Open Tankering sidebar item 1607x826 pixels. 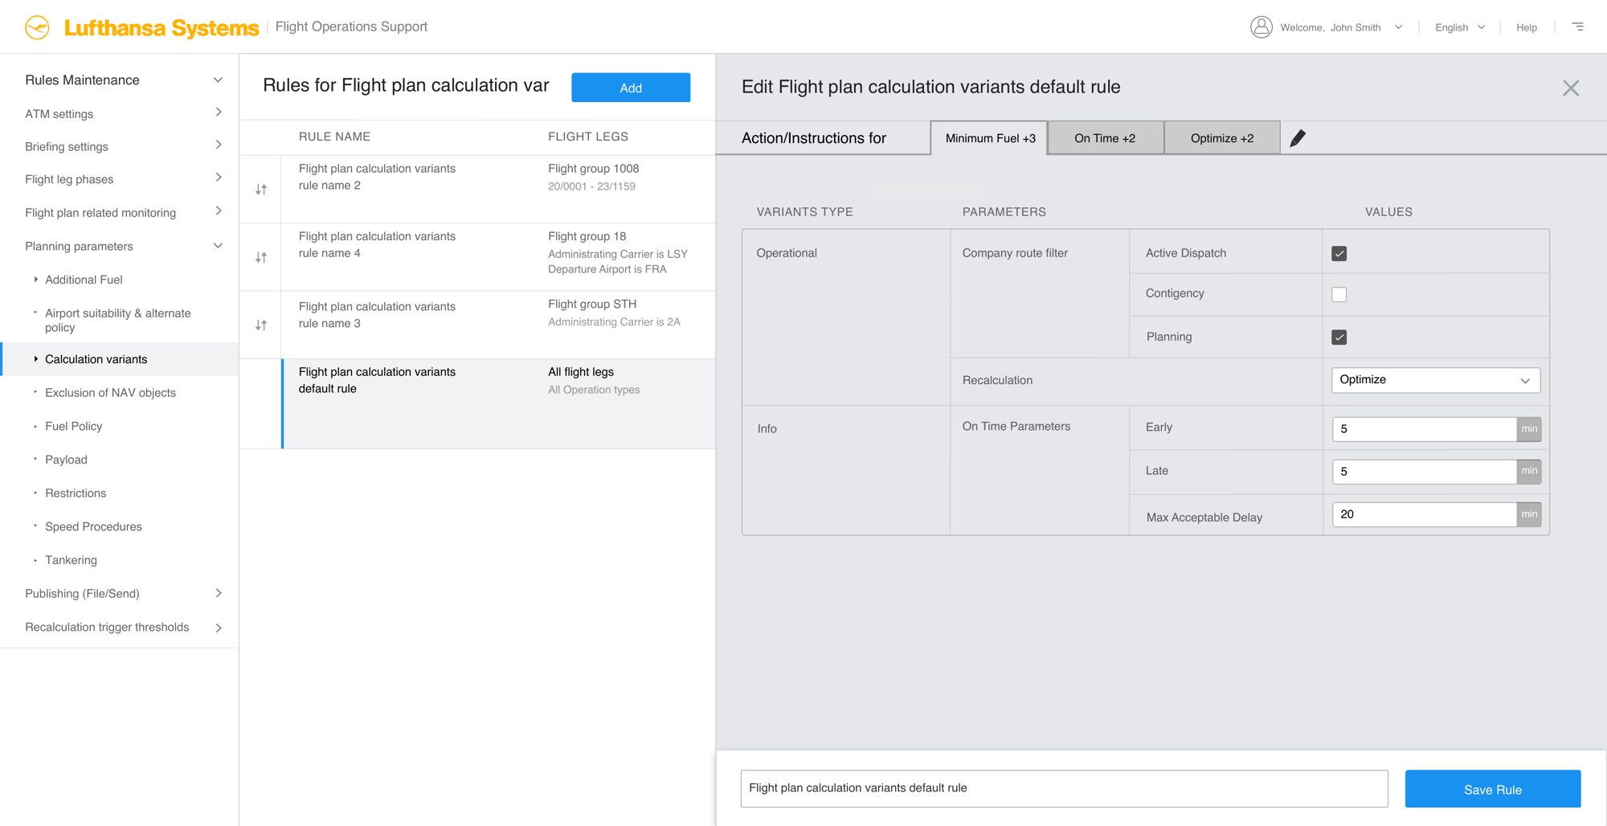coord(71,560)
